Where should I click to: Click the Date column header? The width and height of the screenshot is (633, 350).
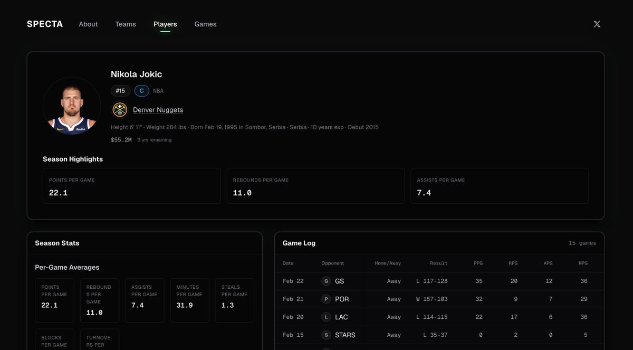288,263
